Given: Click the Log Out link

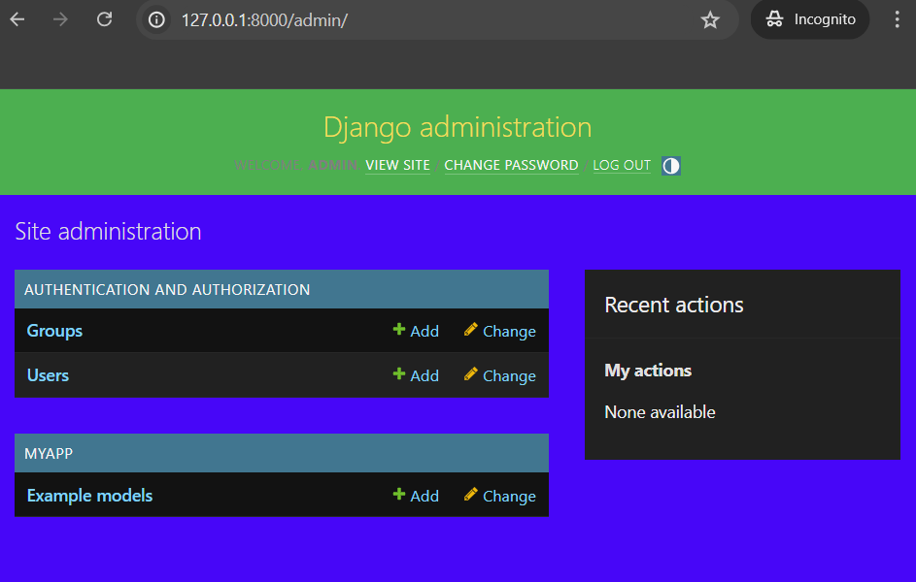Looking at the screenshot, I should tap(622, 165).
